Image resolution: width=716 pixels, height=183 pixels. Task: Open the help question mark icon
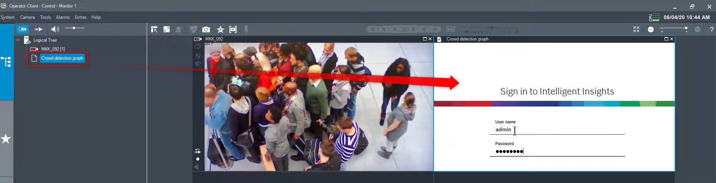pos(711,30)
